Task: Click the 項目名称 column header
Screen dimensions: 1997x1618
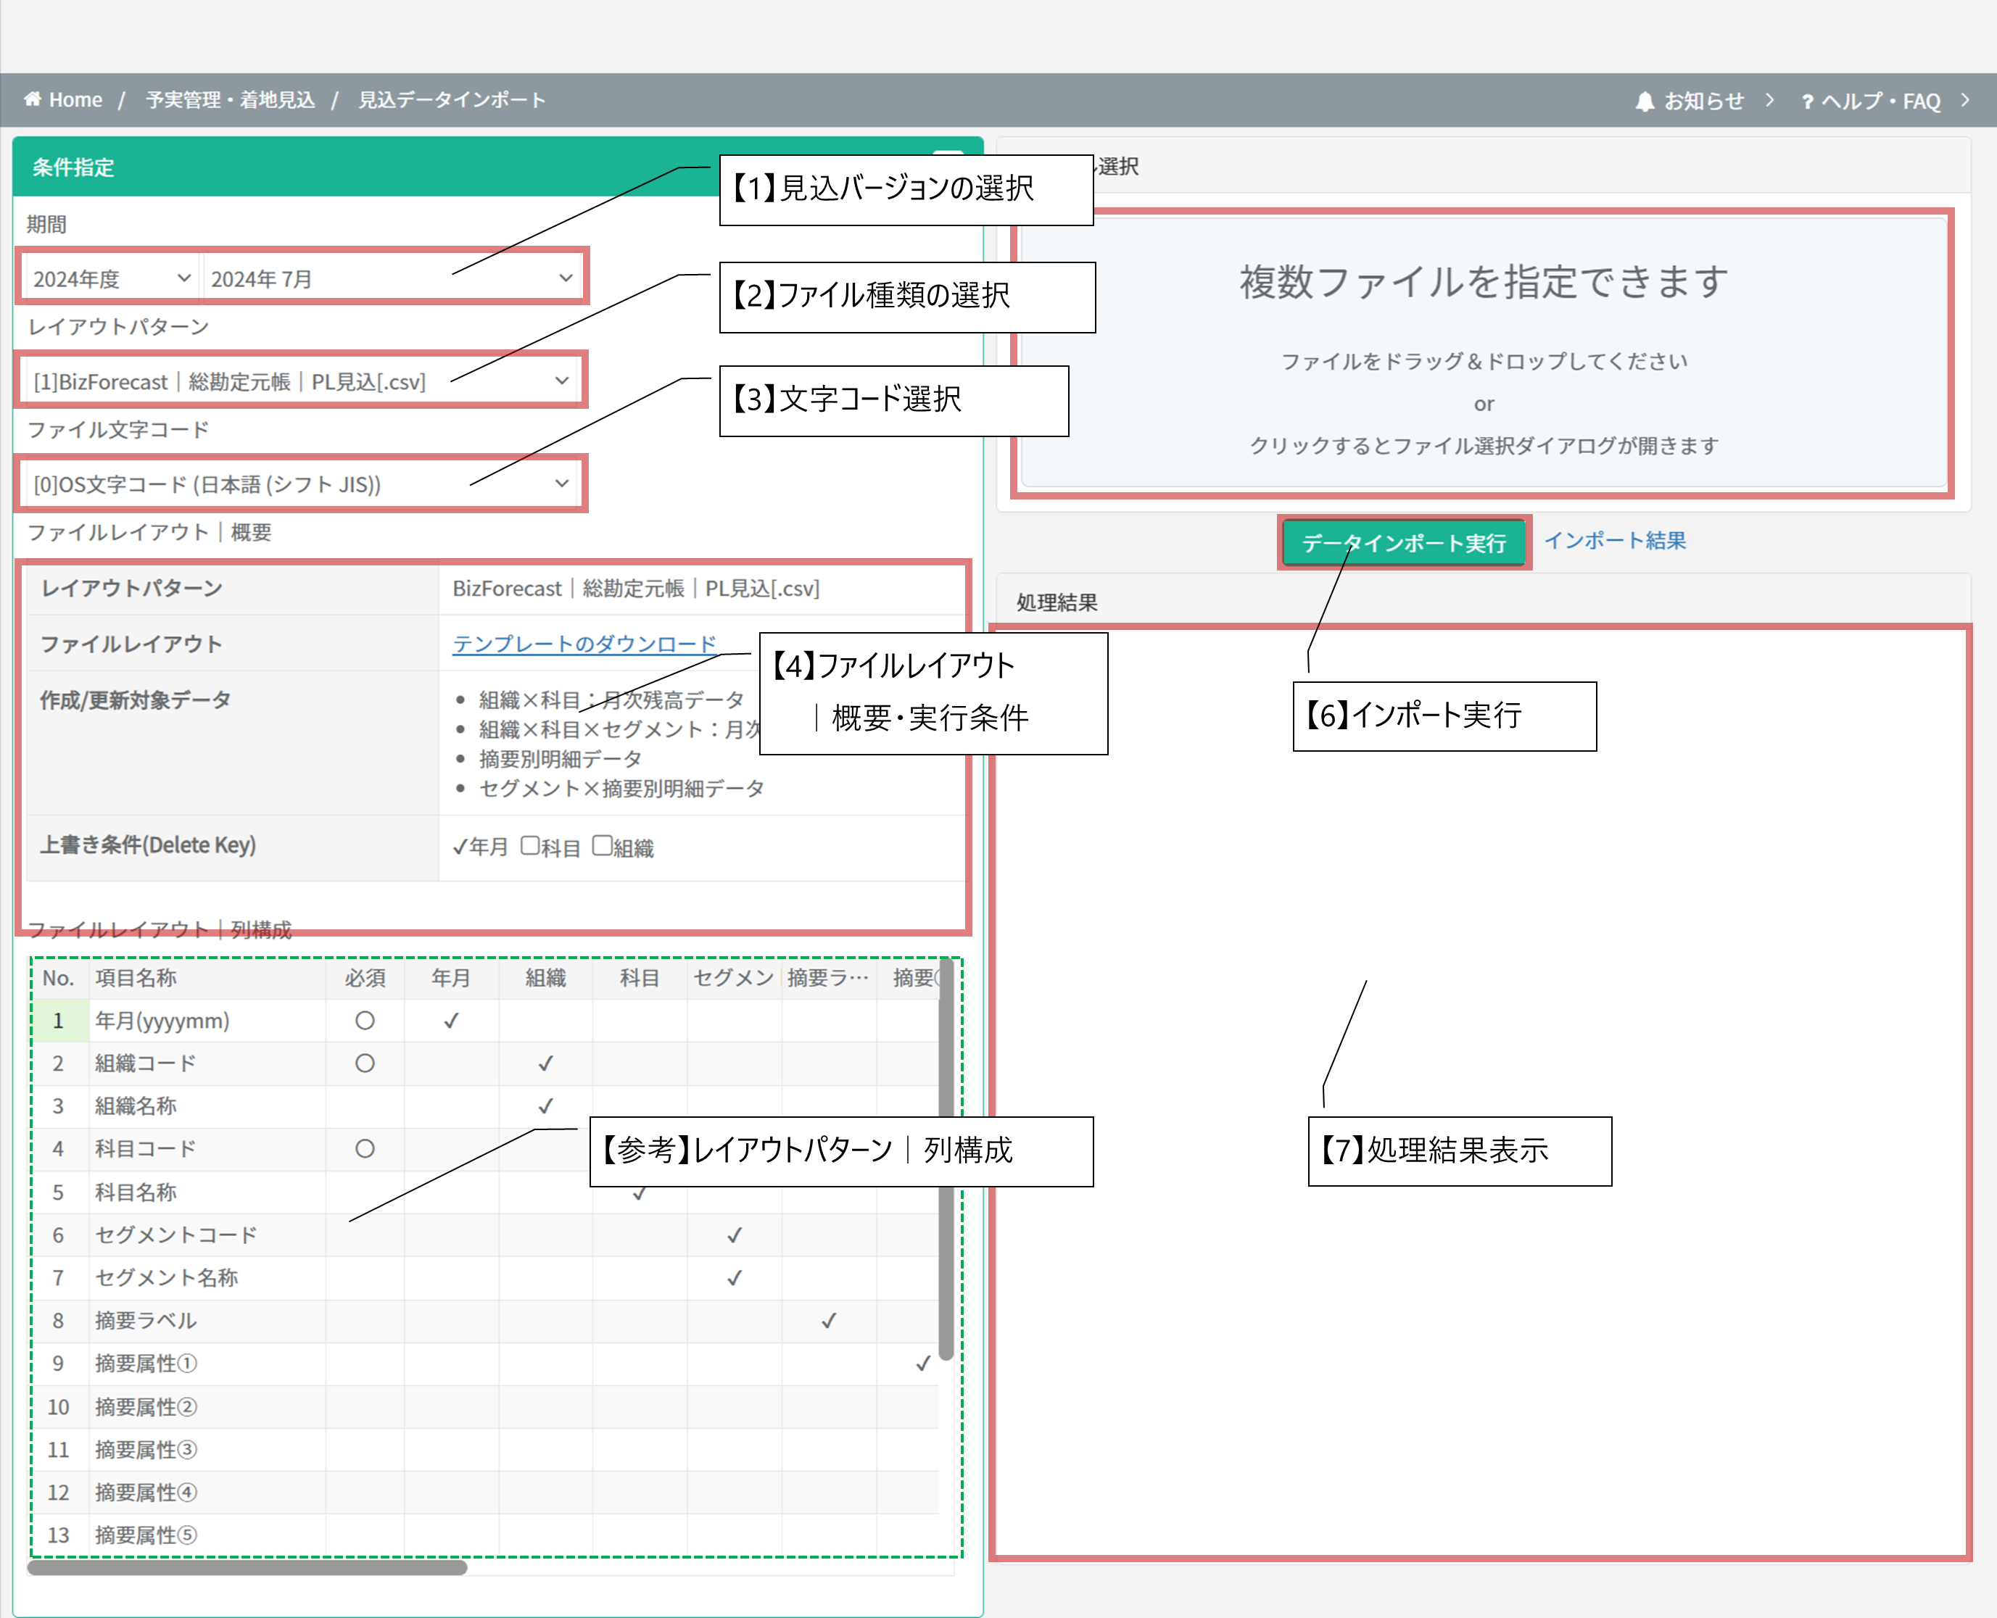Action: [207, 978]
